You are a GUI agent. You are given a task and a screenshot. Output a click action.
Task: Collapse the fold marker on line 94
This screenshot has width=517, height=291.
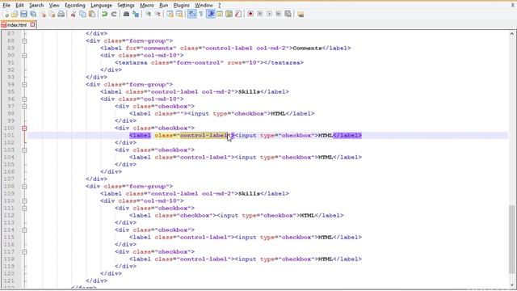[24, 84]
